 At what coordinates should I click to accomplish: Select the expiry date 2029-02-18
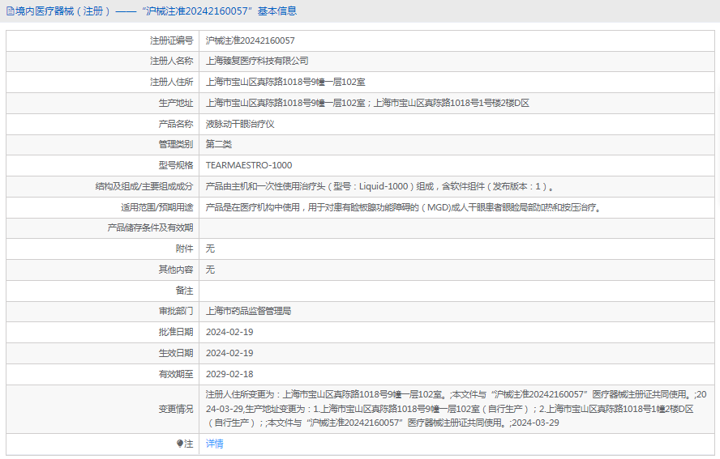229,374
